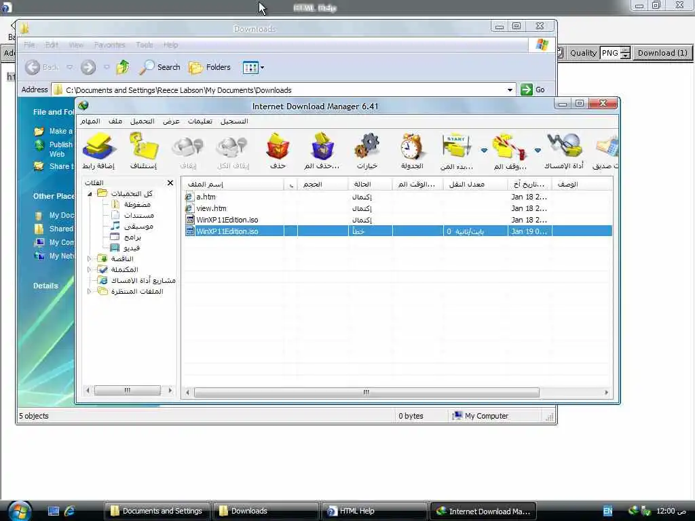Sort by size (الحجم) column header
This screenshot has height=521, width=695.
click(322, 184)
